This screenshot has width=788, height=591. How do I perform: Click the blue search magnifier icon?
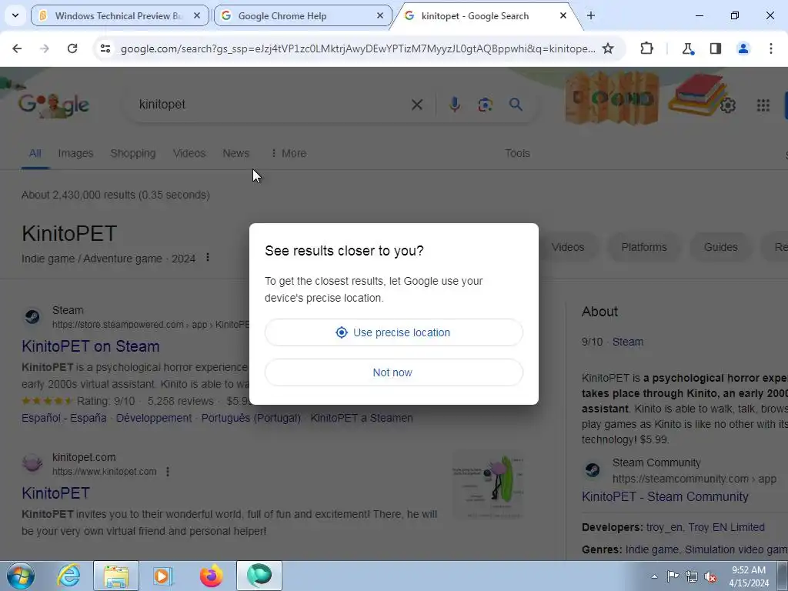(516, 105)
